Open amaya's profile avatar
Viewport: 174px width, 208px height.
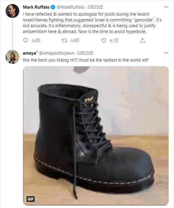point(12,57)
